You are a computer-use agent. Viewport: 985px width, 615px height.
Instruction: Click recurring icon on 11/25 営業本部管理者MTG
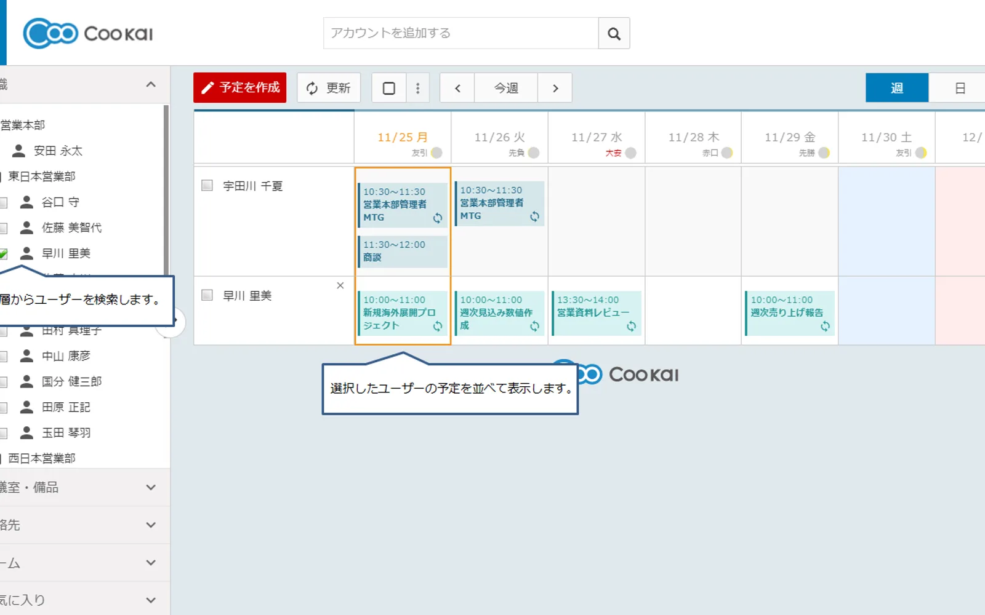click(x=438, y=218)
